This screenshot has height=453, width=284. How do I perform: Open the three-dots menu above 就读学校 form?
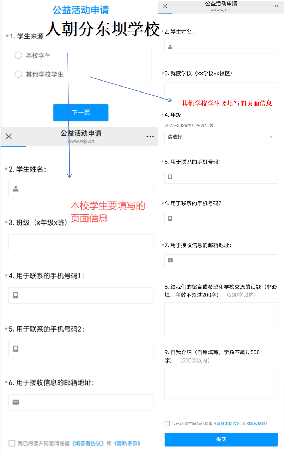coord(275,6)
